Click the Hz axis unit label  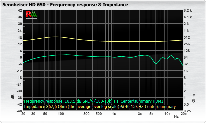(176, 116)
